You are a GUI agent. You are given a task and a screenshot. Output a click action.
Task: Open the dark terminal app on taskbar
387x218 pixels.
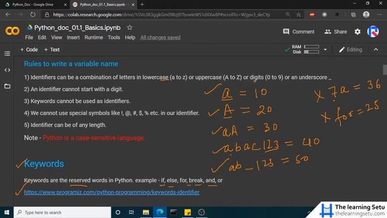(174, 213)
